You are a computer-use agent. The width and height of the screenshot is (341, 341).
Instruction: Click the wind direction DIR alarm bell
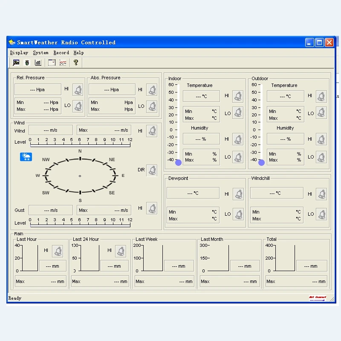pos(152,170)
